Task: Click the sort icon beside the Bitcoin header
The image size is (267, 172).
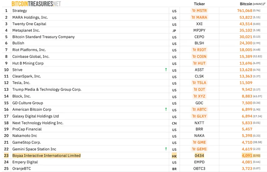Action: (264, 4)
